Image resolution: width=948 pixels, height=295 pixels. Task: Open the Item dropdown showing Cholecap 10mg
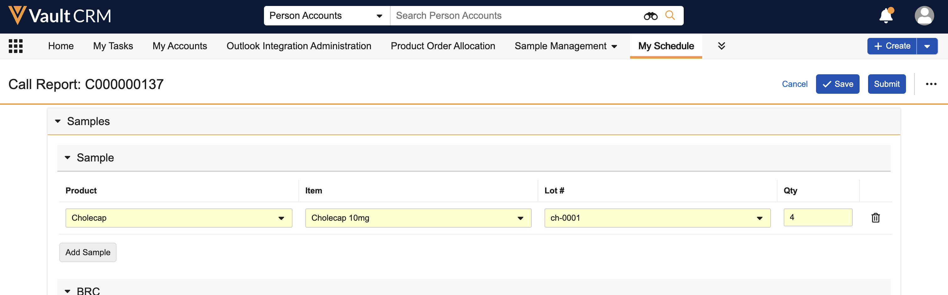point(418,218)
